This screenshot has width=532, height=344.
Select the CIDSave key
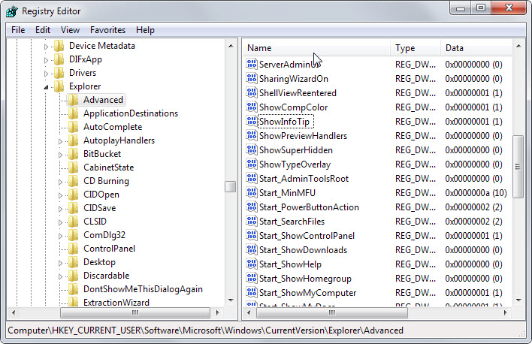tap(100, 208)
